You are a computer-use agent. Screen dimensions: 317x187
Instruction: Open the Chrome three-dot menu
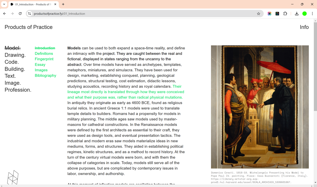point(312,14)
